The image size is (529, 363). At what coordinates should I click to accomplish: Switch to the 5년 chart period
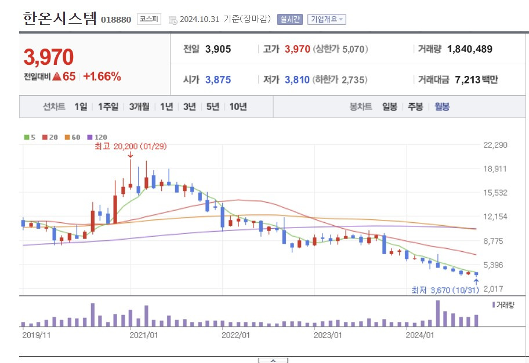coord(213,107)
